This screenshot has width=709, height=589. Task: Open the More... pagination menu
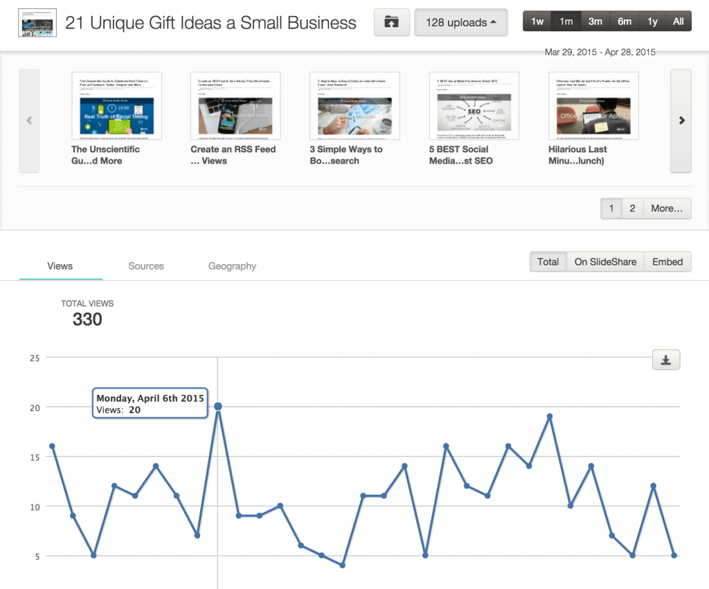click(667, 208)
